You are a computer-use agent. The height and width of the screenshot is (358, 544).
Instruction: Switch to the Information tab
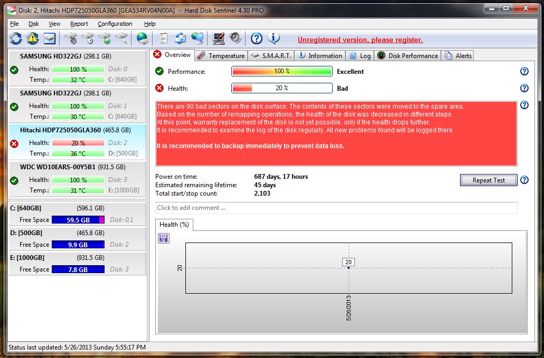pos(320,56)
